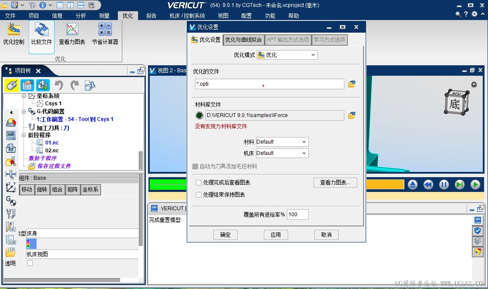Click the home view icon in the viewport
The image size is (488, 289).
coord(474,84)
